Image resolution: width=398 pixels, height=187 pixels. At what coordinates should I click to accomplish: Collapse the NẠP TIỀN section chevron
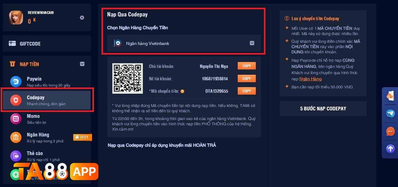[x=82, y=64]
